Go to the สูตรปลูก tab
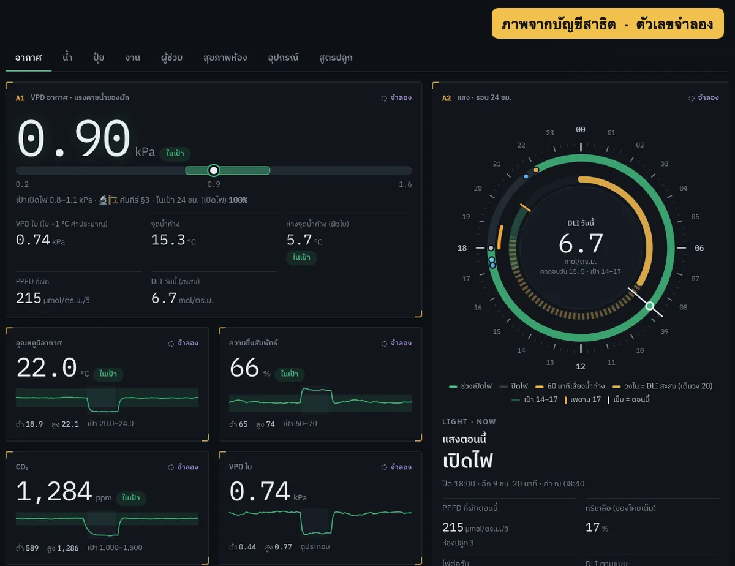Viewport: 735px width, 566px height. [336, 58]
